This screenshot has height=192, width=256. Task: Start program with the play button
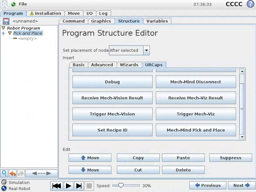(x=68, y=186)
